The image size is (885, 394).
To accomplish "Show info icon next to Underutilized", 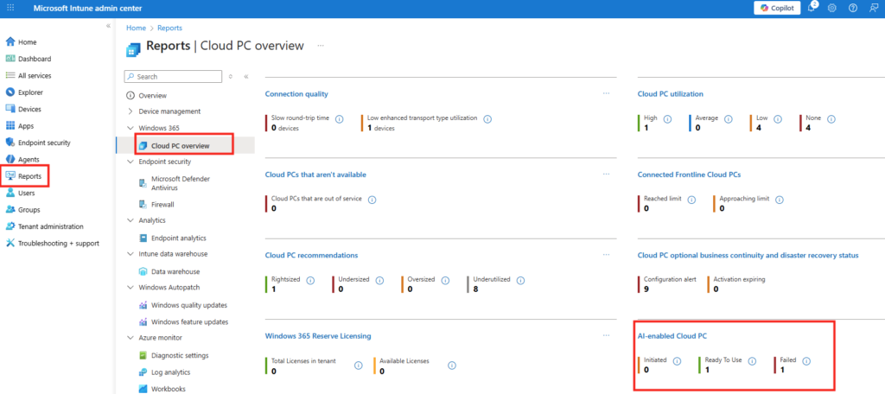I will point(523,280).
